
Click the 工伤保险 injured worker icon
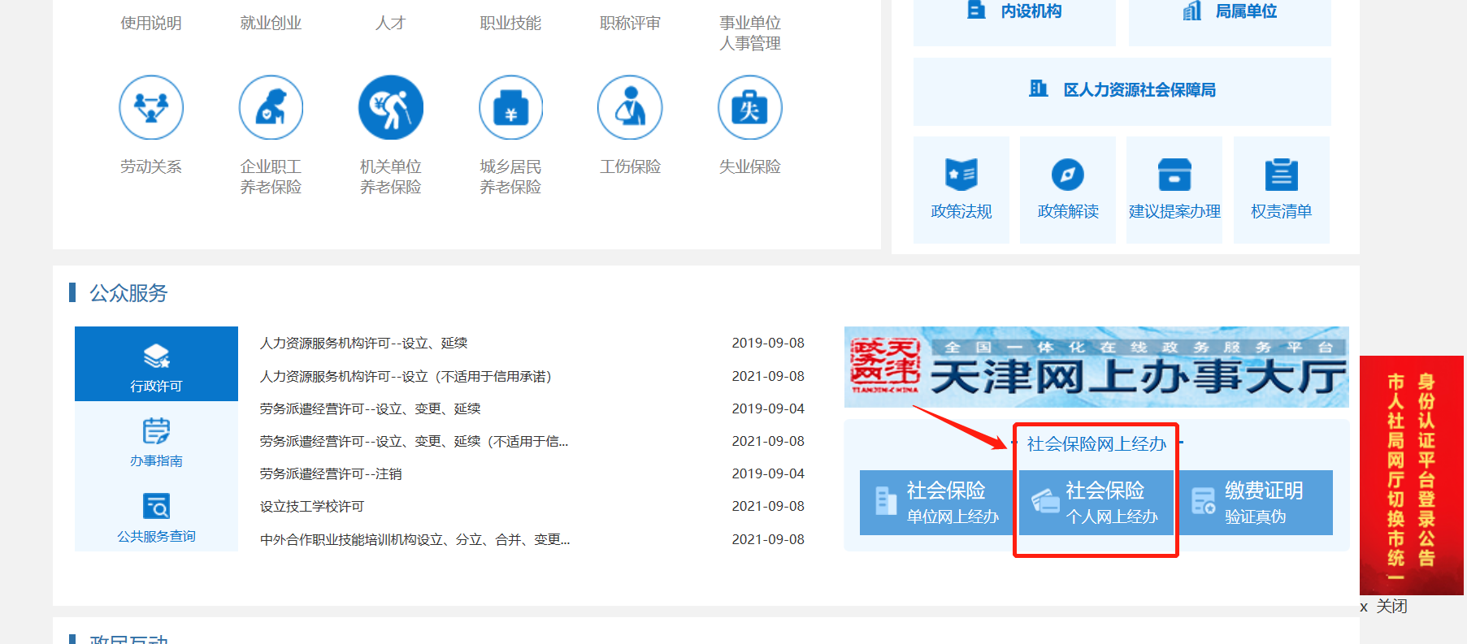tap(630, 107)
